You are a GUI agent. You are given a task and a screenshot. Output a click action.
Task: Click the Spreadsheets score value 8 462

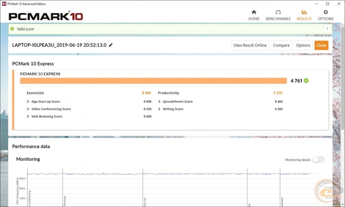(x=279, y=101)
